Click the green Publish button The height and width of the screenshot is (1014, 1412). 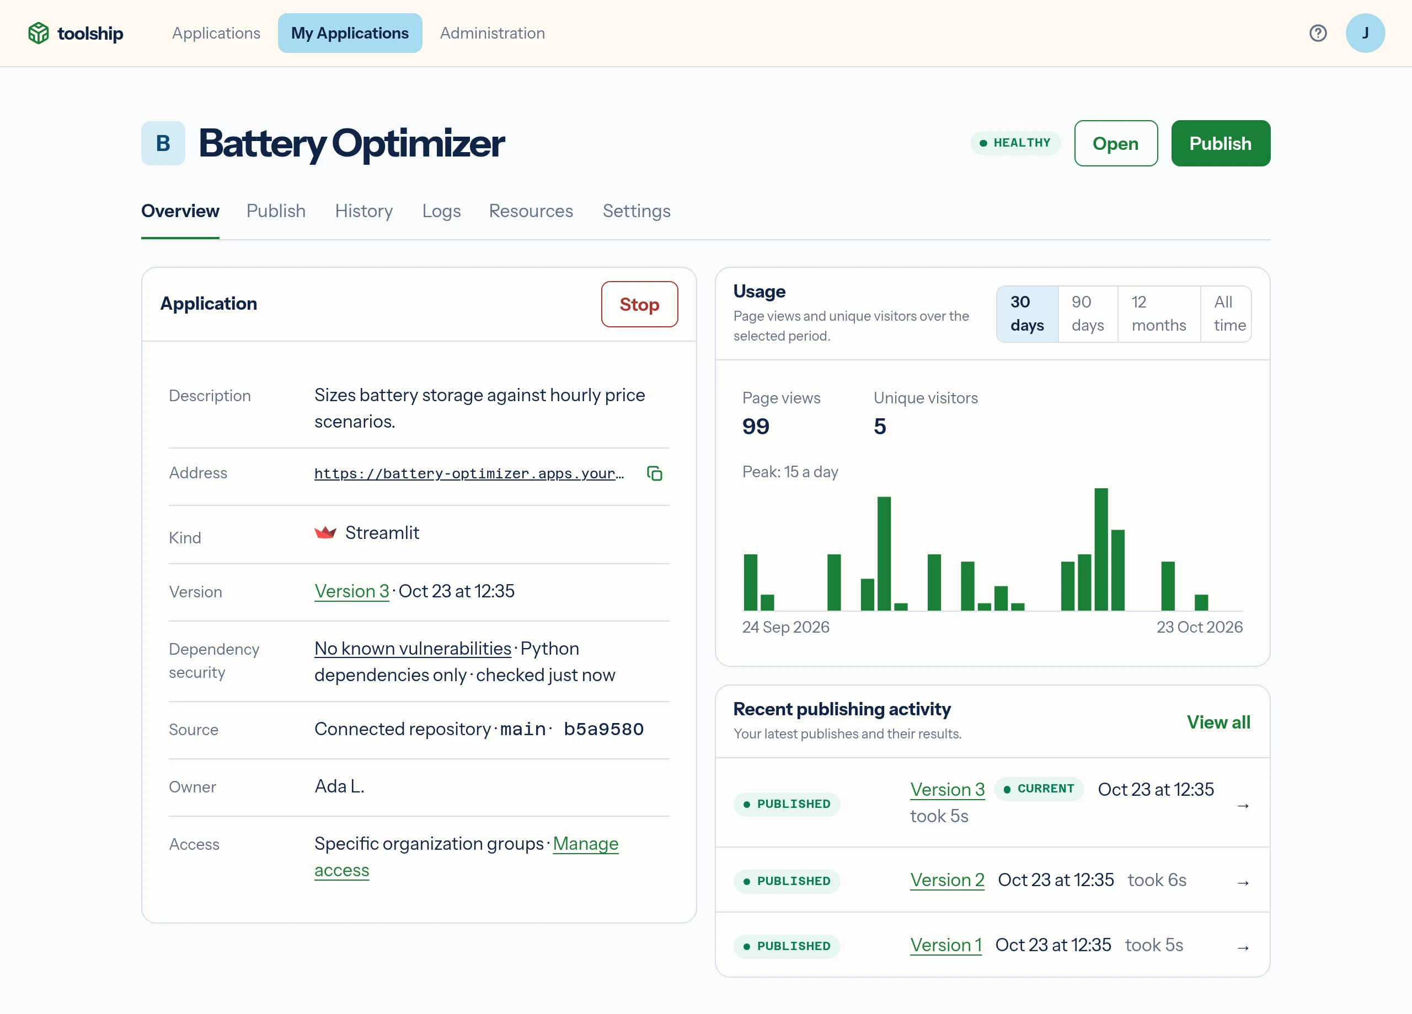pos(1220,143)
